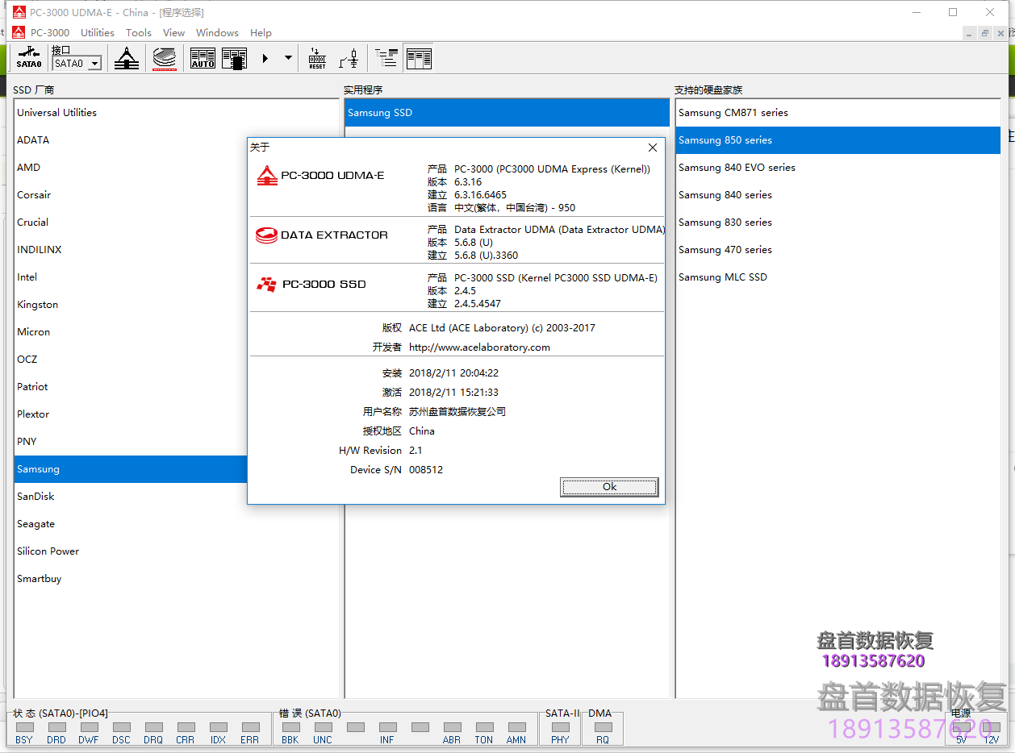
Task: Launch Data Extractor disk stack icon
Action: click(x=165, y=58)
